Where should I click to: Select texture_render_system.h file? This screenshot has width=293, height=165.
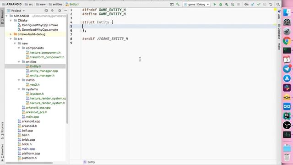48,103
